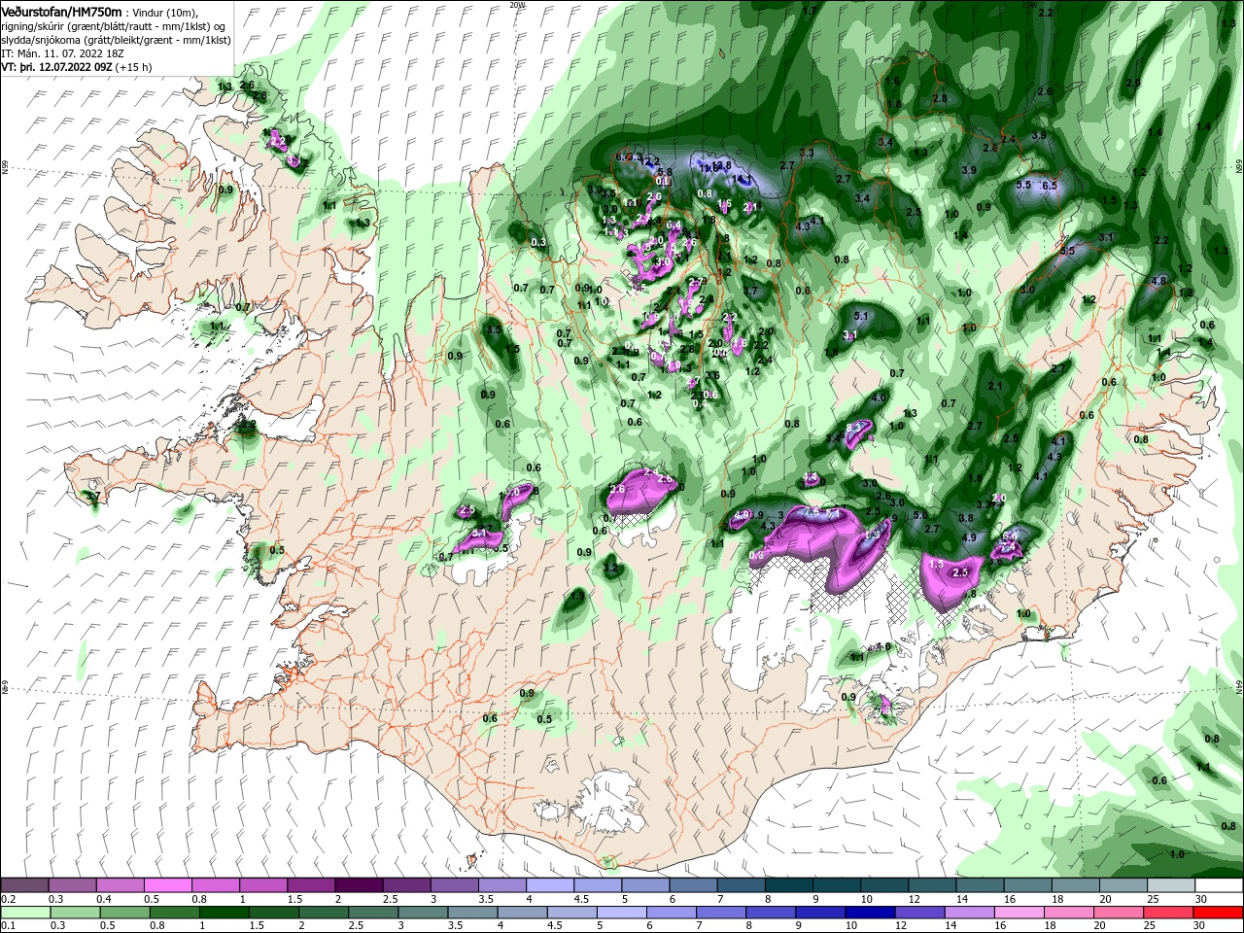
Task: Click the 'Veðurstofan/HM750m' map title
Action: 61,11
